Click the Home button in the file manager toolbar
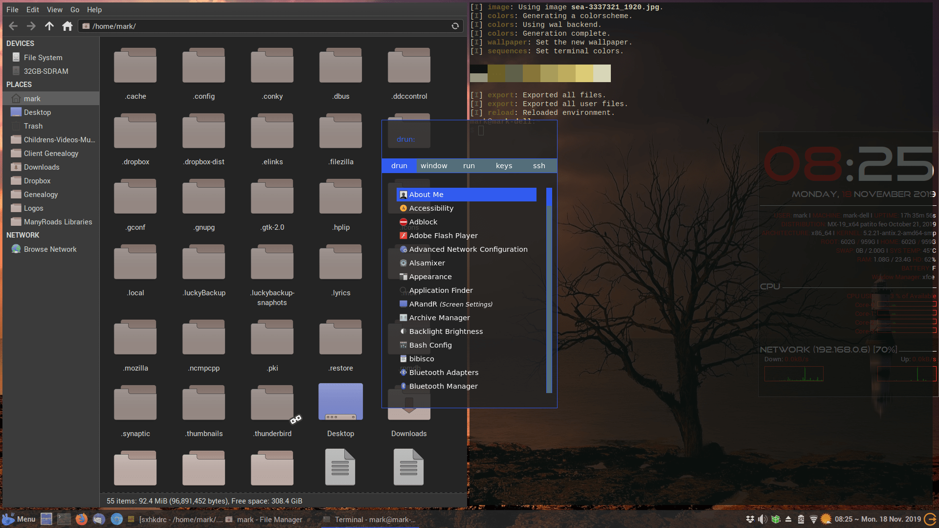 point(67,26)
